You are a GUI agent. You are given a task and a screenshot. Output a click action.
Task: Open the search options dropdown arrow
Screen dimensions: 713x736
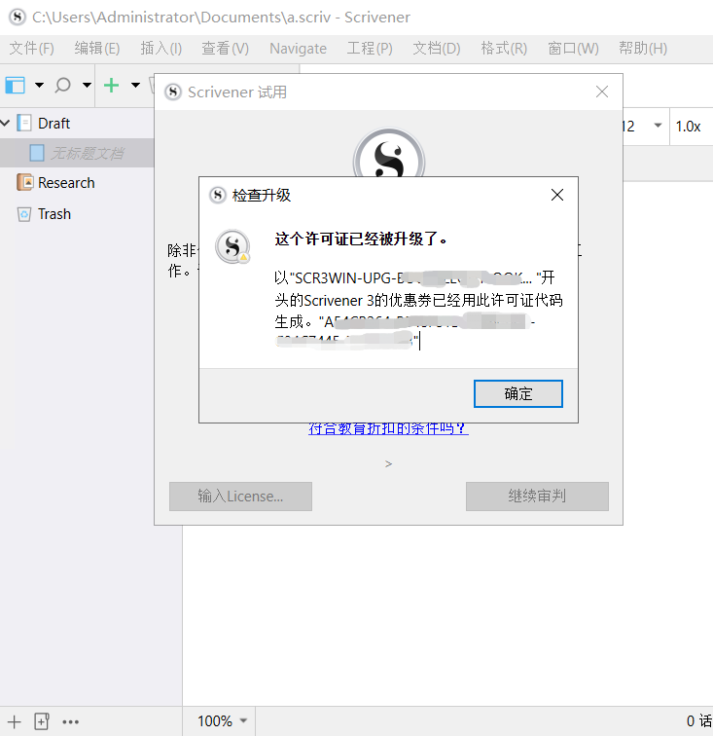[x=87, y=86]
